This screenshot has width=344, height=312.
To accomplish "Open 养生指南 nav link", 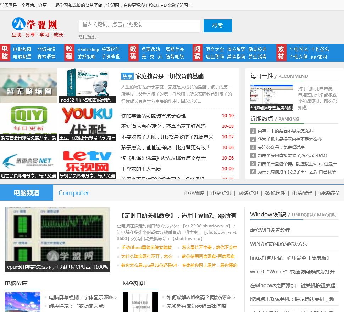I will click(257, 57).
